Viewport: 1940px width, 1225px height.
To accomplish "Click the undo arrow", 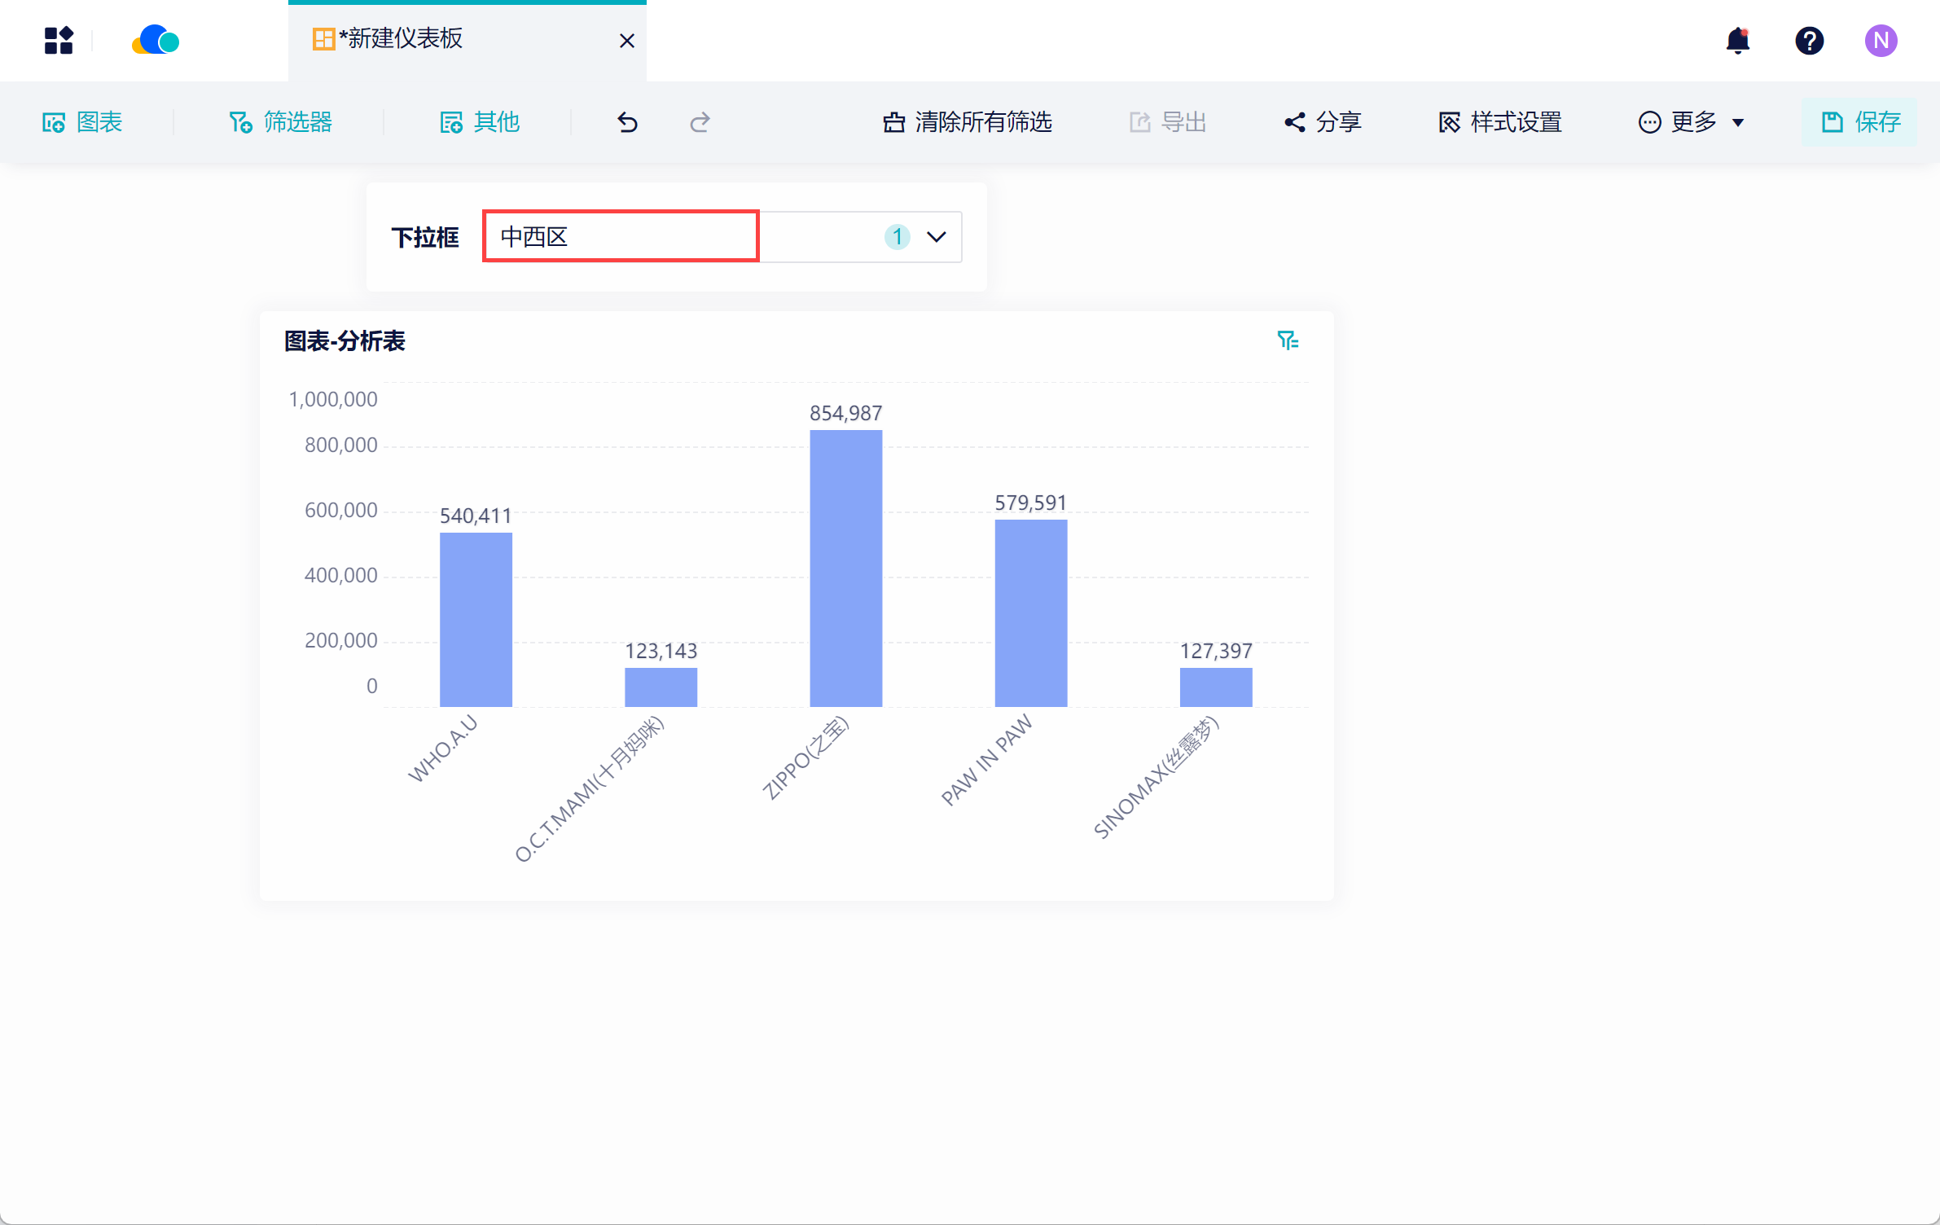I will pos(627,122).
